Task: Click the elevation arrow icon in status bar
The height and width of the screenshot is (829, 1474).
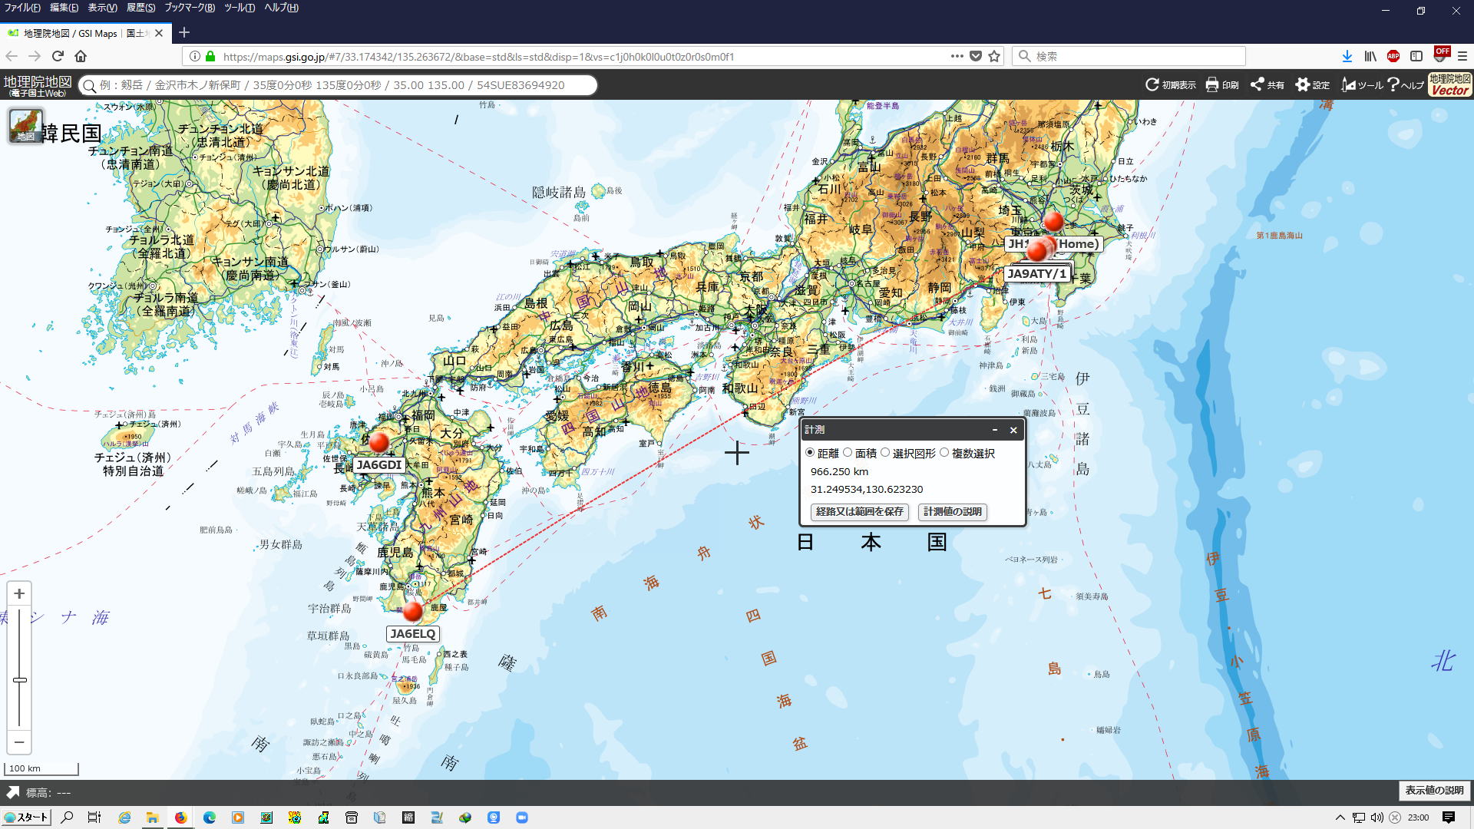Action: point(12,792)
